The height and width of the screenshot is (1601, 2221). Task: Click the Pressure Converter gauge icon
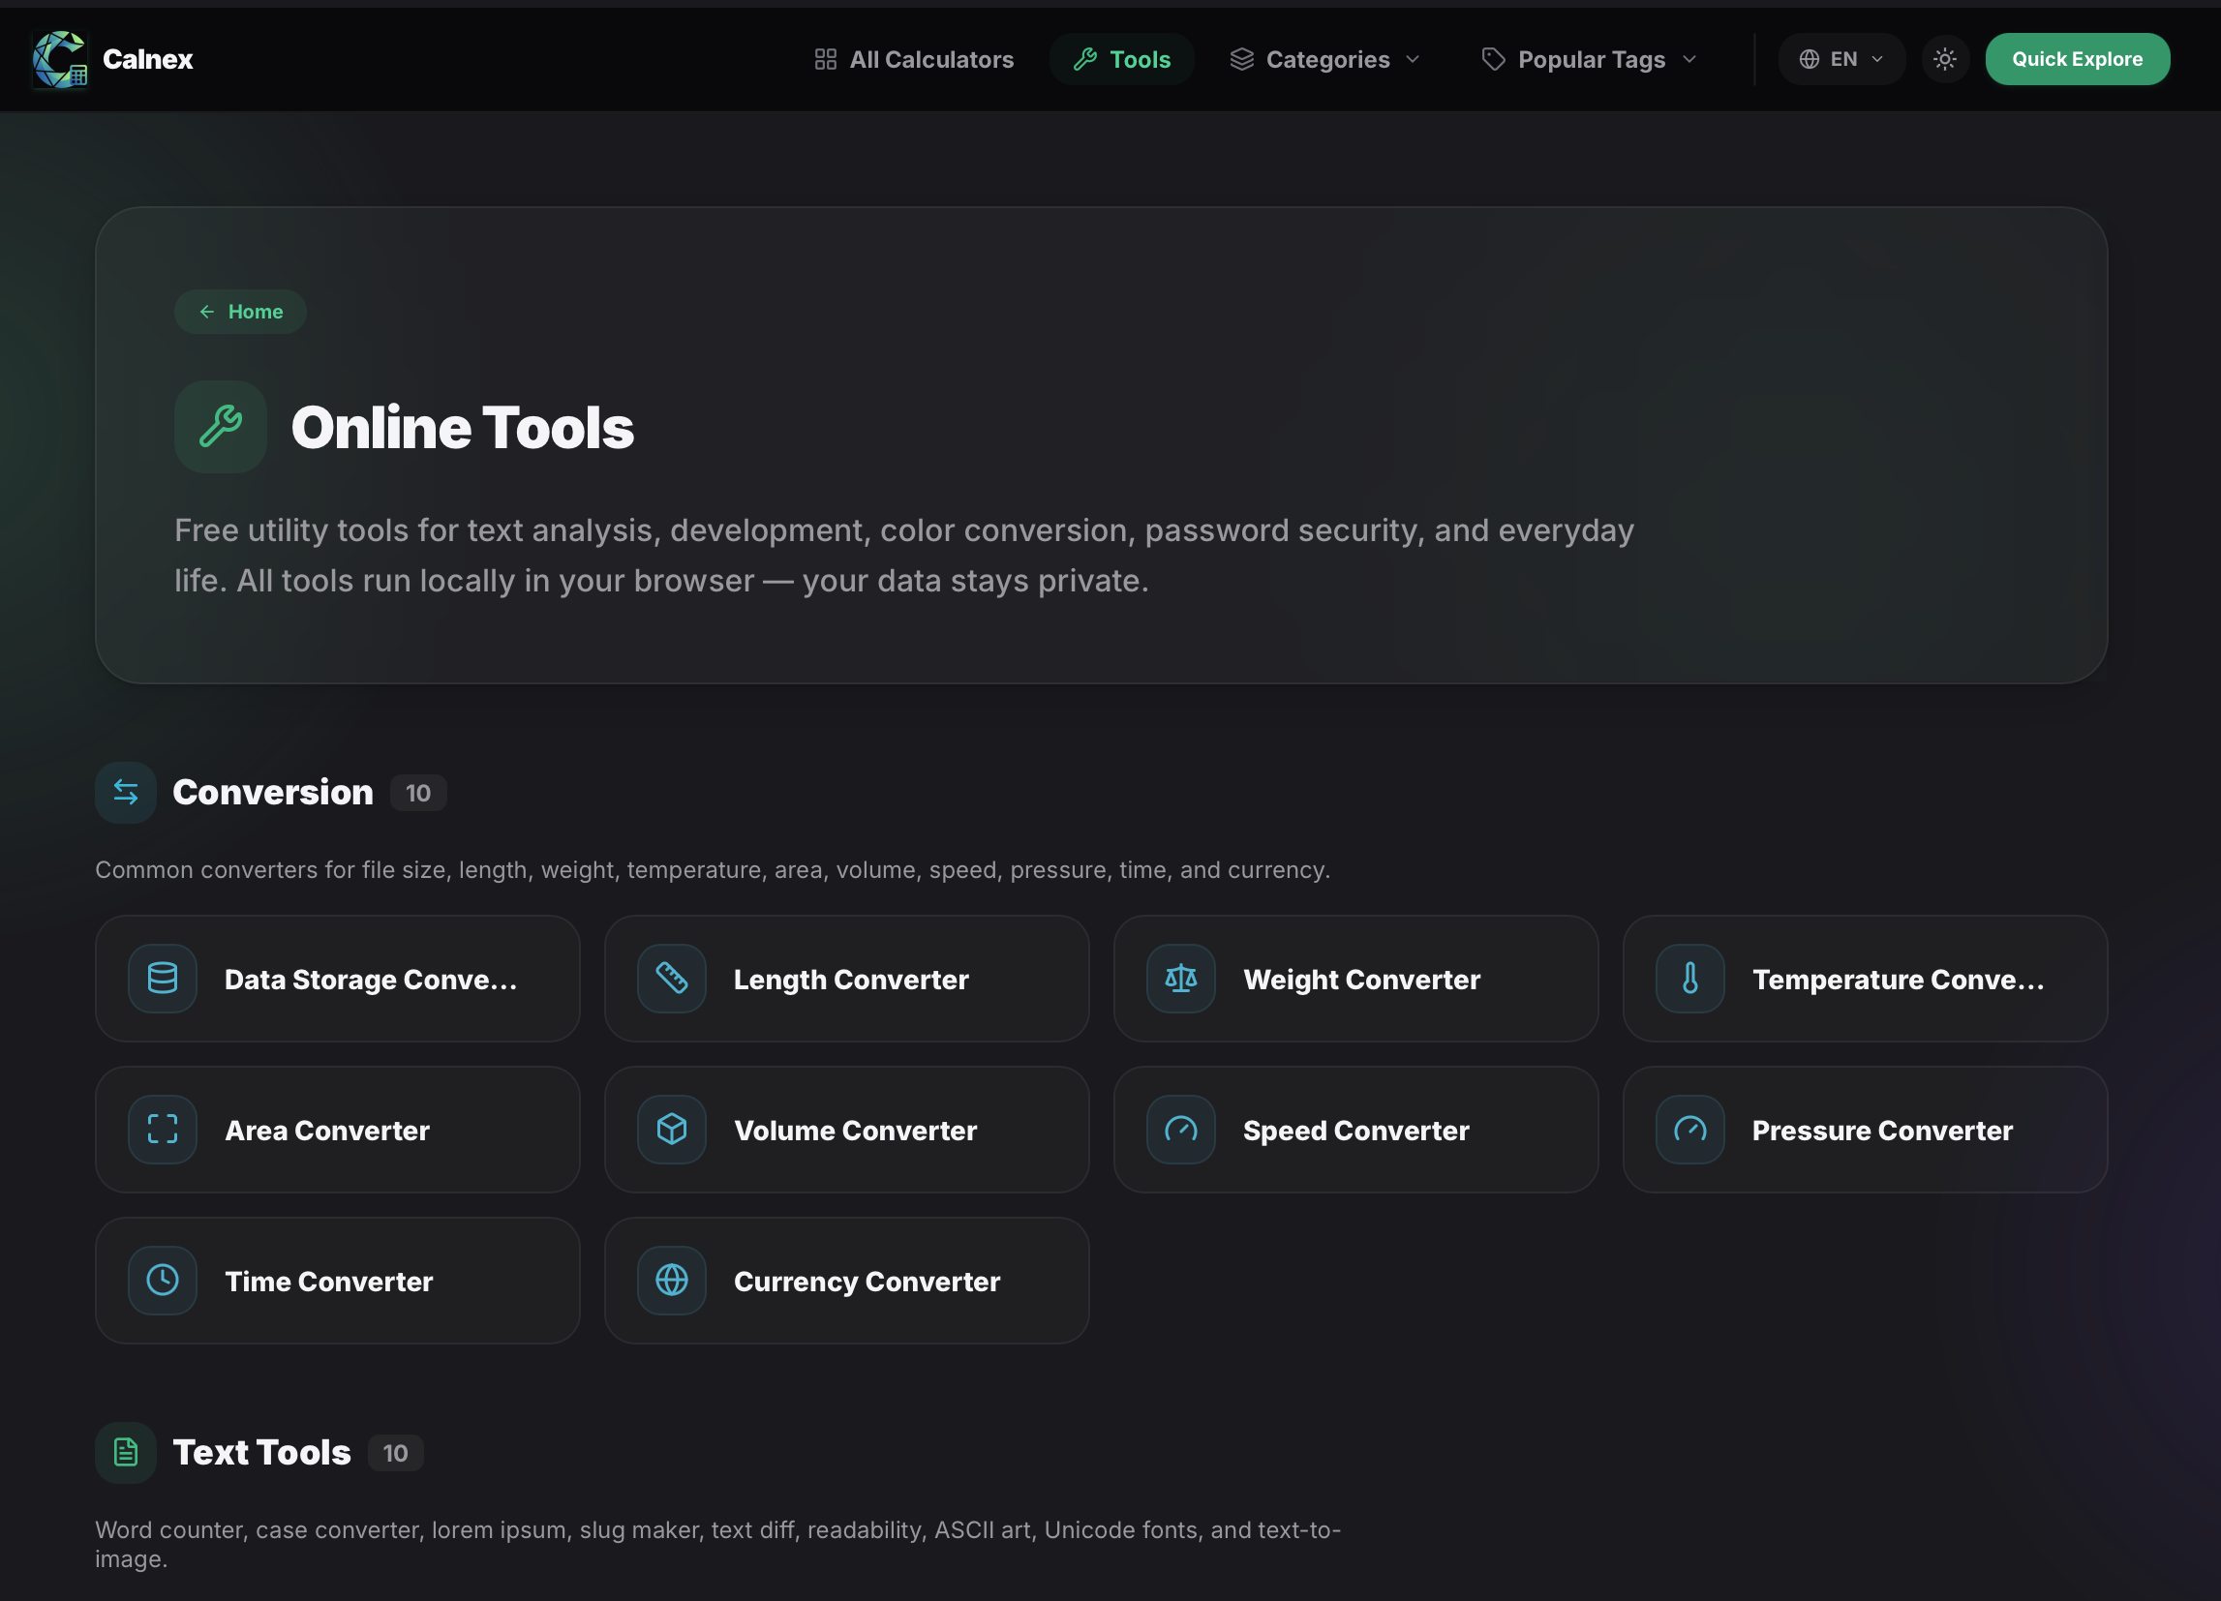coord(1690,1129)
